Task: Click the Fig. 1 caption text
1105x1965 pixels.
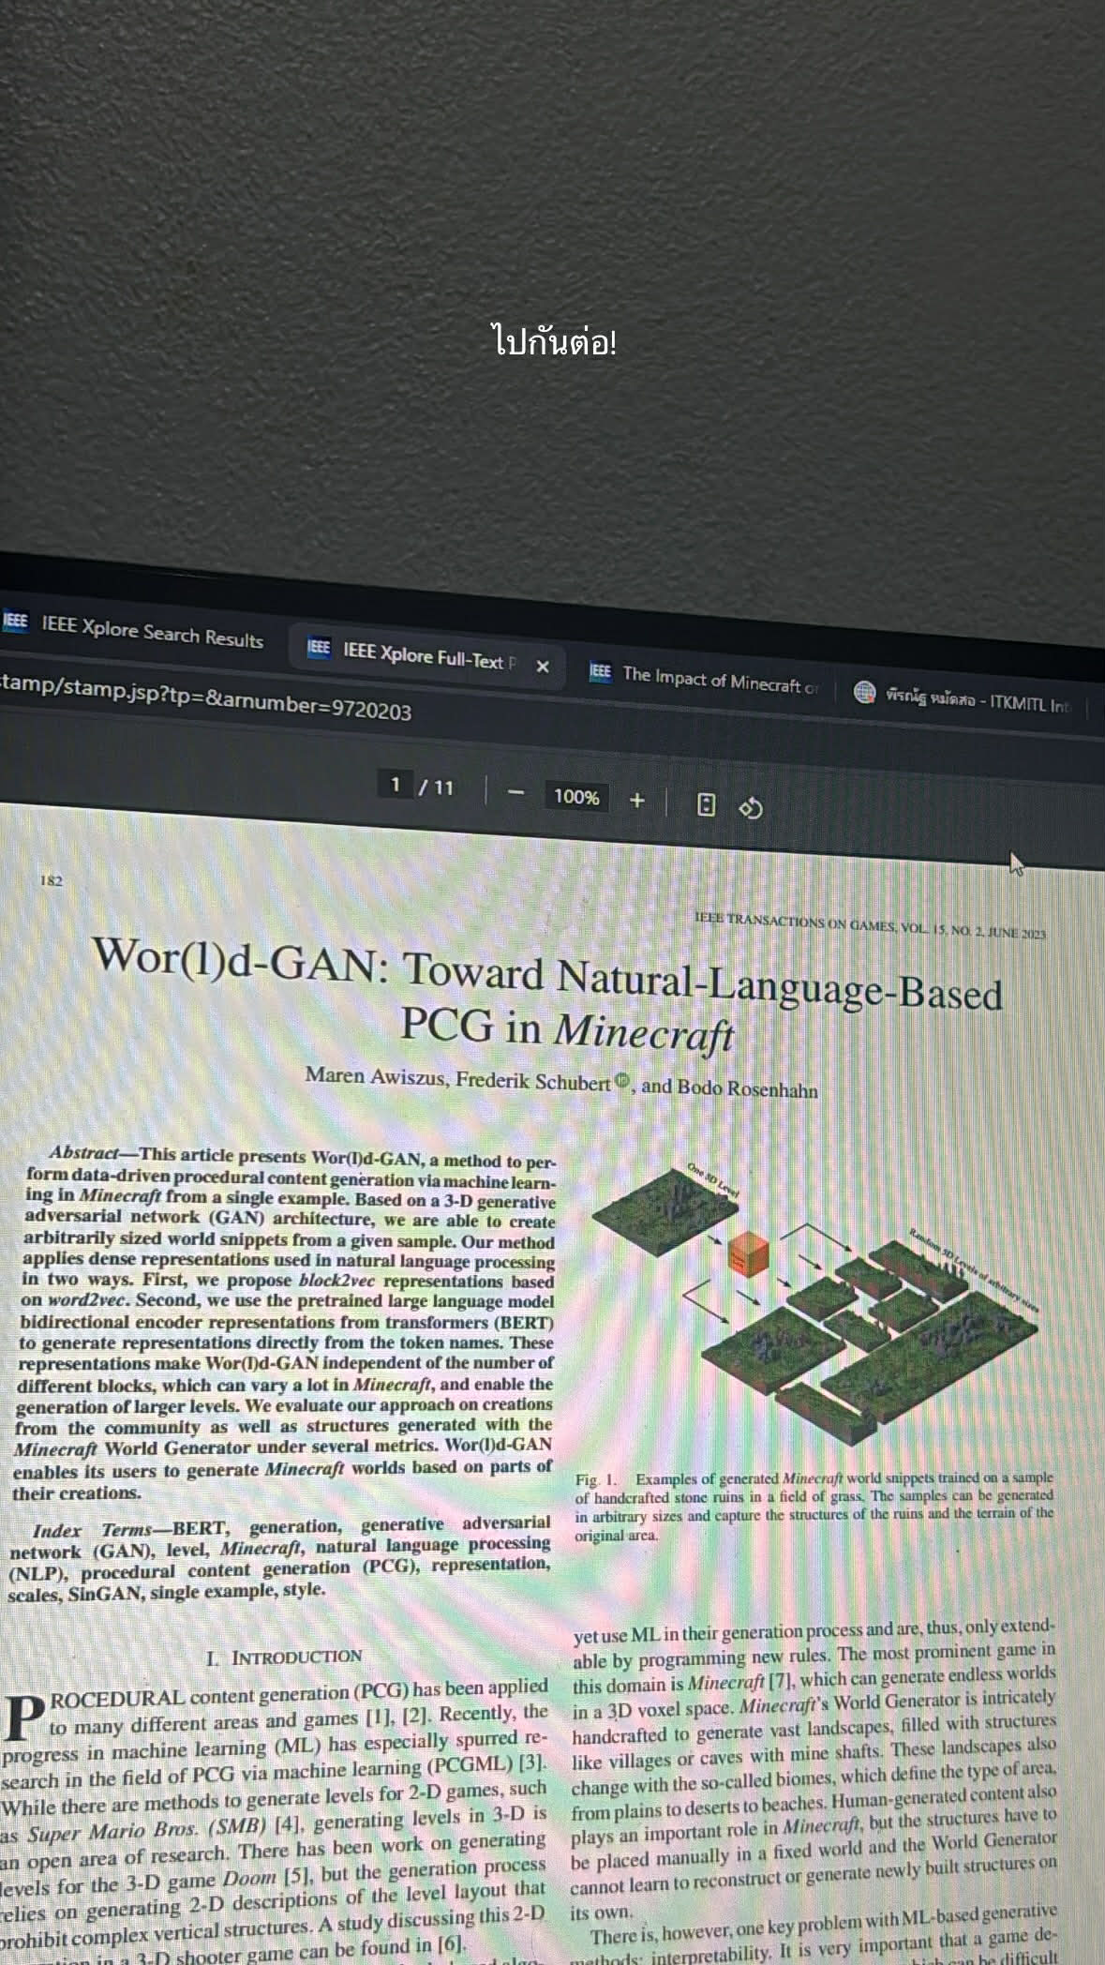Action: 814,1507
